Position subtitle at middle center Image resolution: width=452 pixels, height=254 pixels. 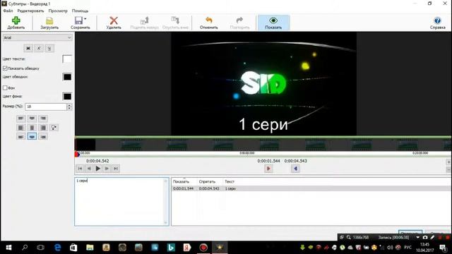[32, 128]
